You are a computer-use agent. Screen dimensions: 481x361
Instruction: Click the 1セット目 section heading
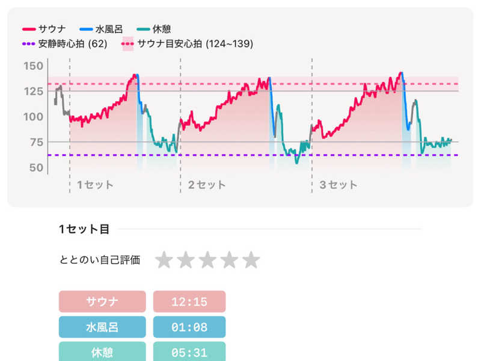tap(84, 229)
